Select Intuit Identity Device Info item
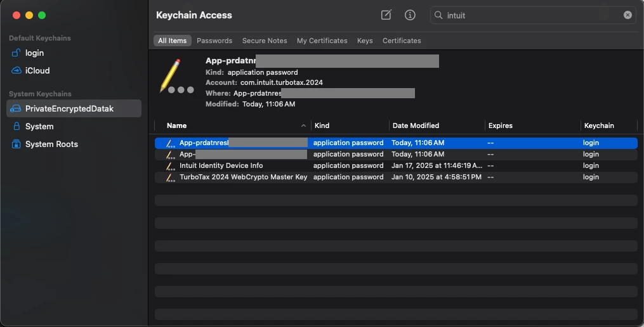The image size is (644, 327). click(396, 166)
